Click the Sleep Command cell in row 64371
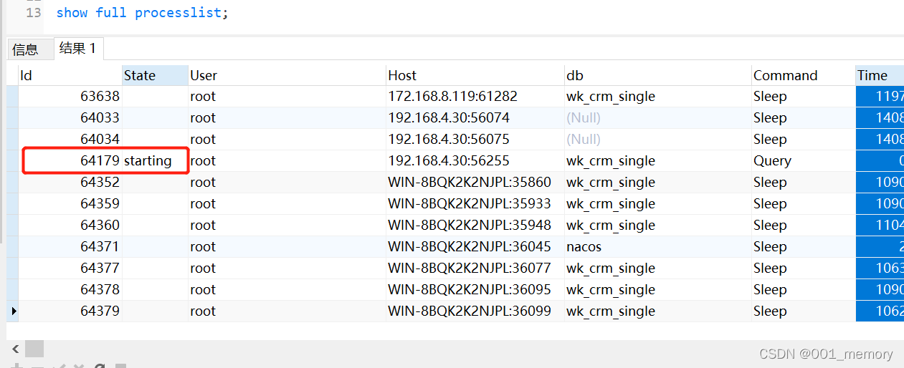Image resolution: width=904 pixels, height=368 pixels. [803, 246]
